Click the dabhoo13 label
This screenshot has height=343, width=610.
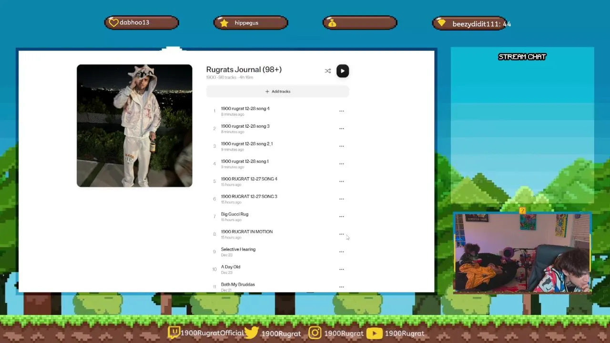(x=134, y=22)
